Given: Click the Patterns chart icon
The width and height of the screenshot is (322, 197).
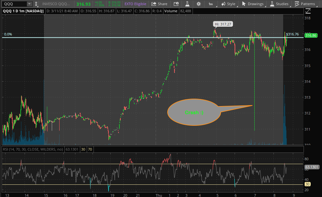Looking at the screenshot, I should coord(297,4).
